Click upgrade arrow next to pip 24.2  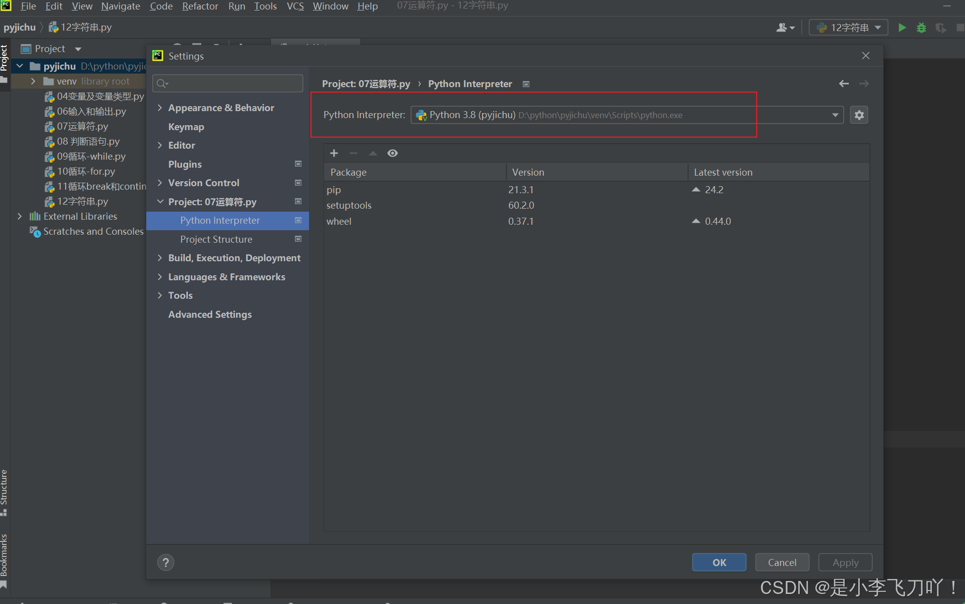click(696, 190)
